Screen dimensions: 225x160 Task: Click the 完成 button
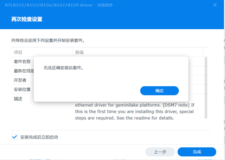pos(197,152)
